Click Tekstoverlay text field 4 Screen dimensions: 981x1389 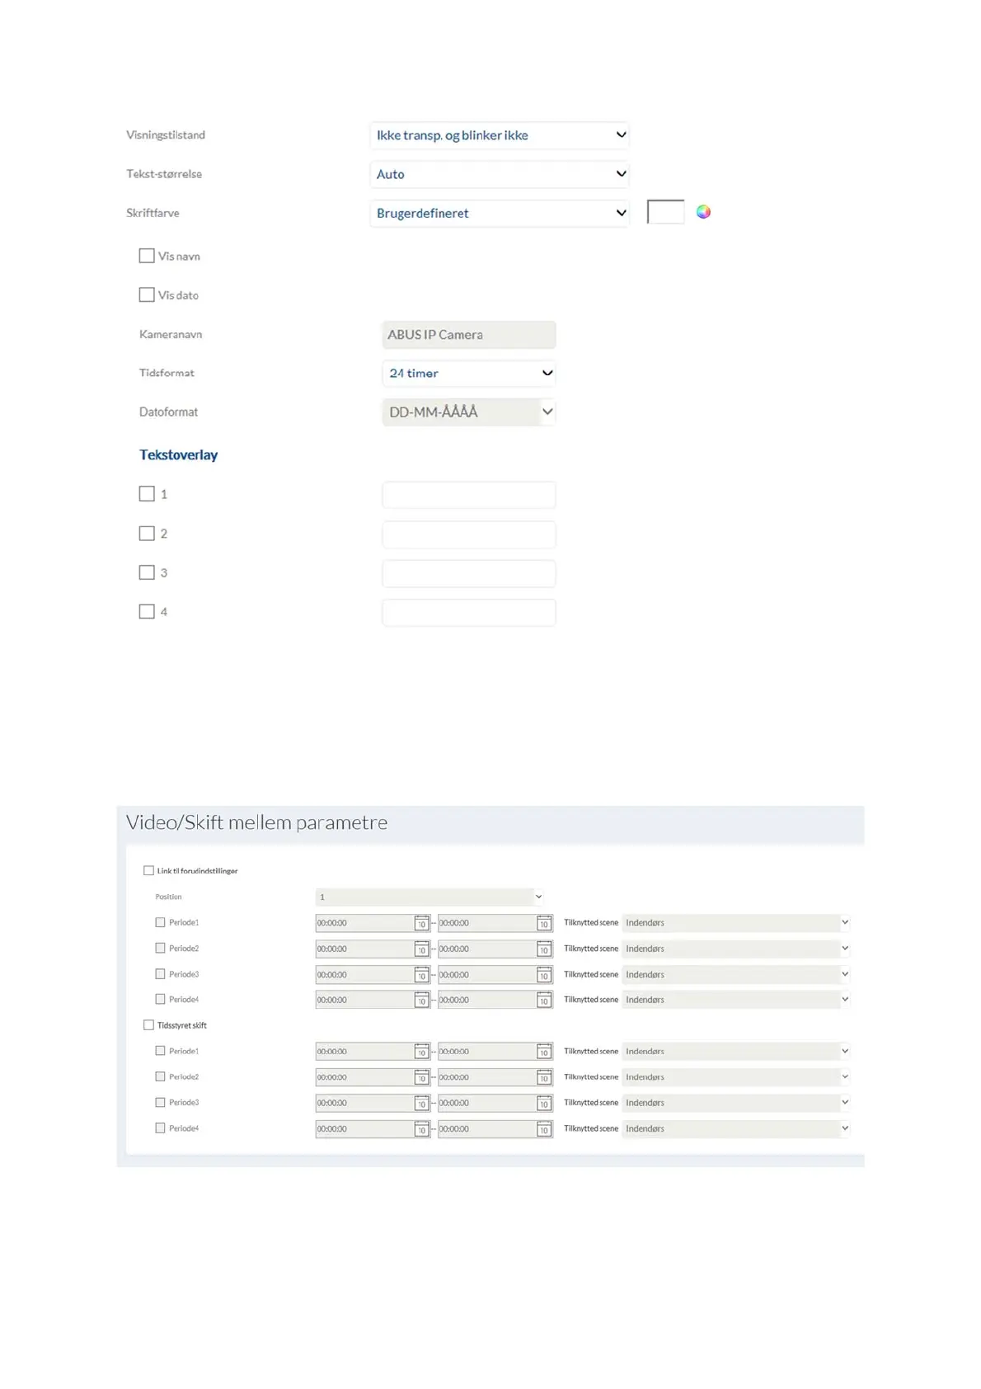pos(469,613)
